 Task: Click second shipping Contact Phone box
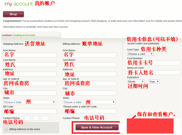(x=36, y=118)
